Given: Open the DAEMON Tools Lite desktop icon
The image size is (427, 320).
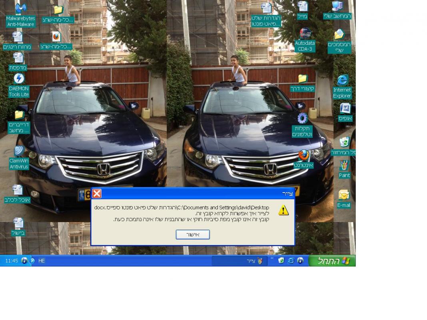Looking at the screenshot, I should [19, 79].
